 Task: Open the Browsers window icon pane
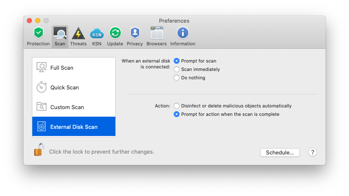156,37
